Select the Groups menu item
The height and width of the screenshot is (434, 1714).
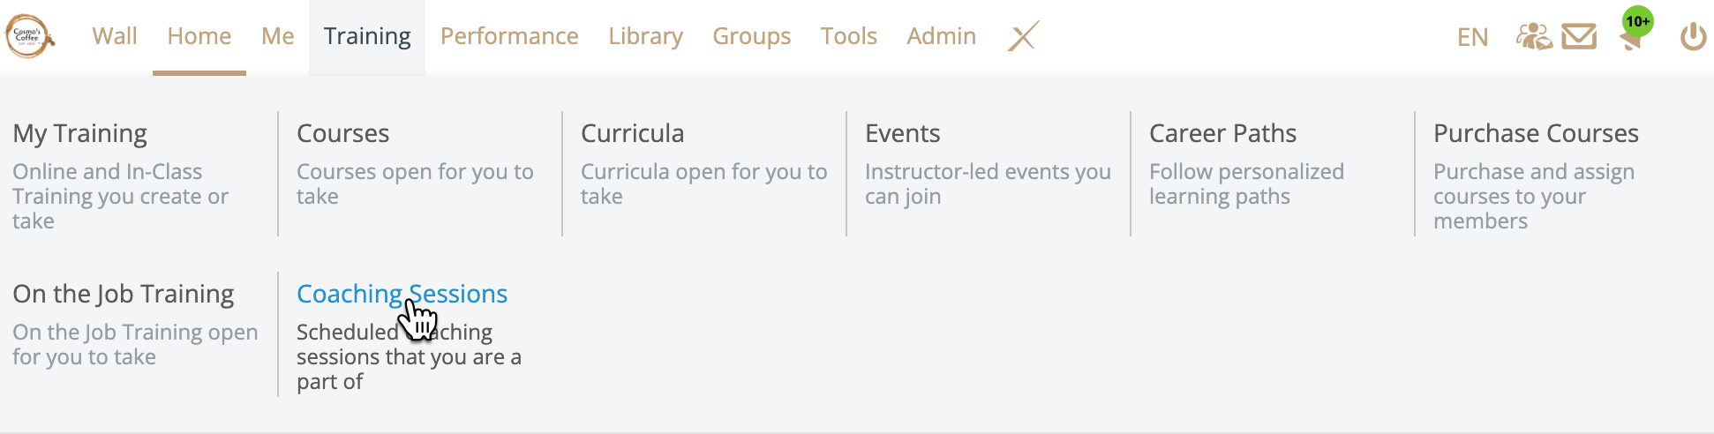[x=752, y=36]
